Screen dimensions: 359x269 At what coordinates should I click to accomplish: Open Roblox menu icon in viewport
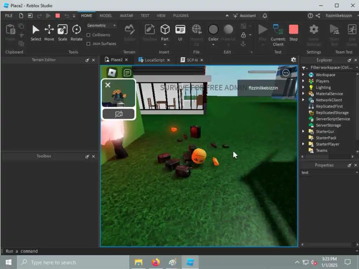point(112,73)
